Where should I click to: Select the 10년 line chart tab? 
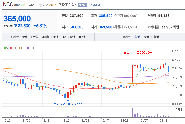[82, 37]
